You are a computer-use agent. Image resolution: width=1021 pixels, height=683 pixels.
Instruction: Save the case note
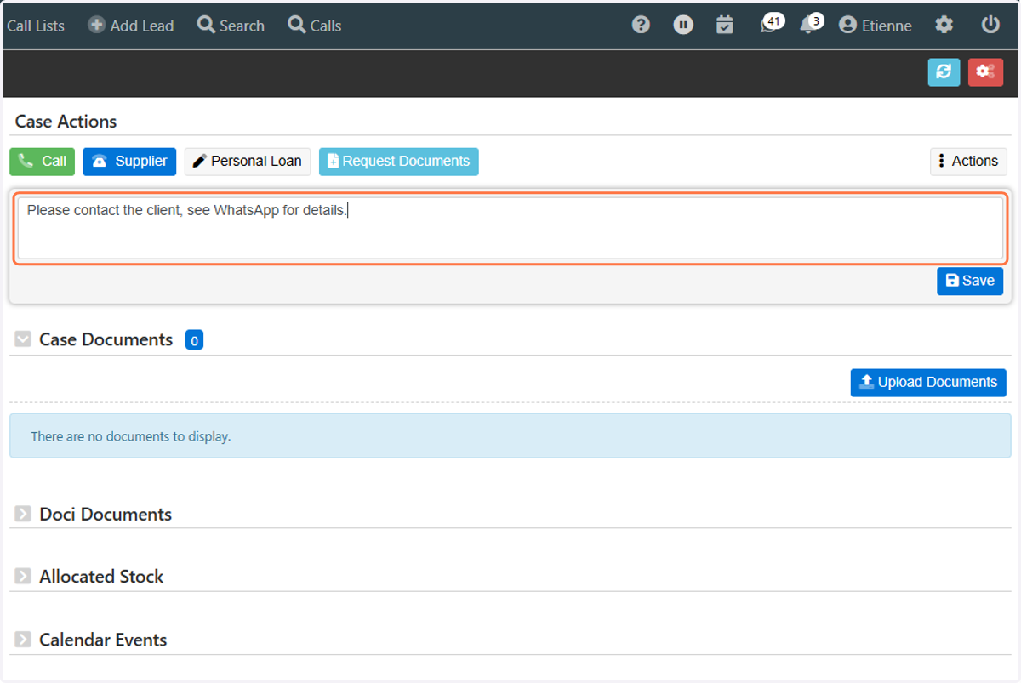970,282
